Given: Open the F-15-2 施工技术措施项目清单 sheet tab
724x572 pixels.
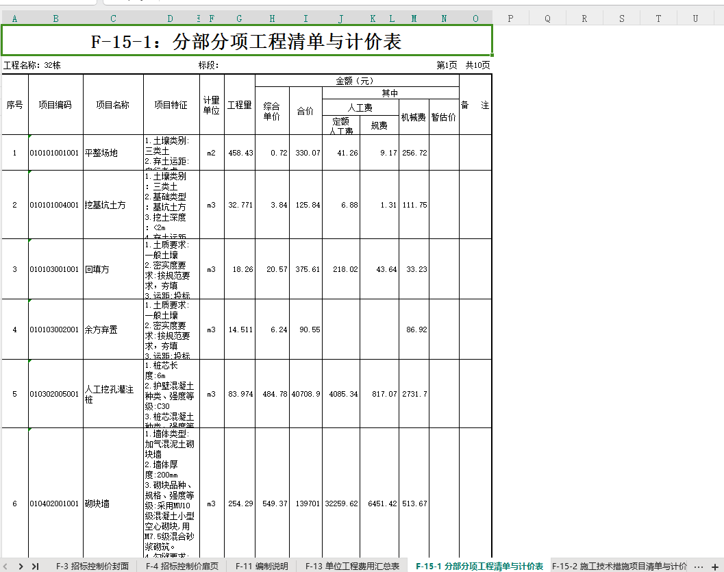Looking at the screenshot, I should coord(619,566).
